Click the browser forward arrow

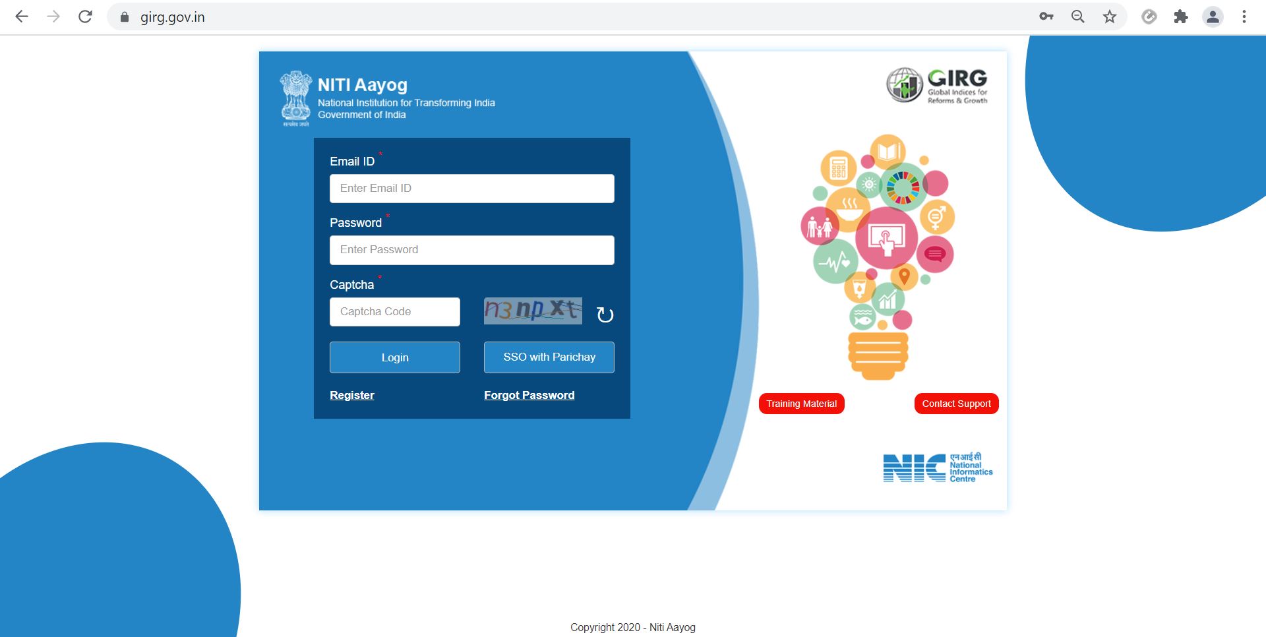[53, 16]
